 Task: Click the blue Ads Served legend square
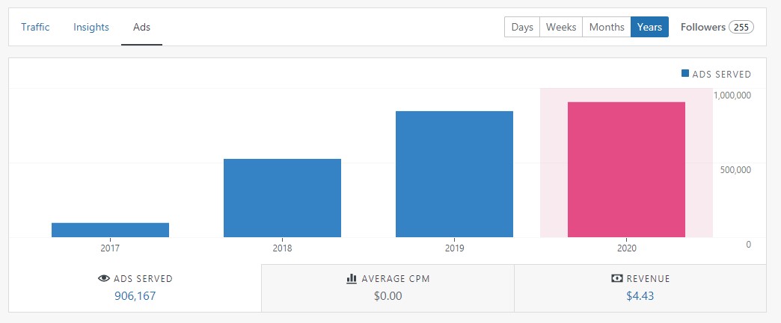684,74
